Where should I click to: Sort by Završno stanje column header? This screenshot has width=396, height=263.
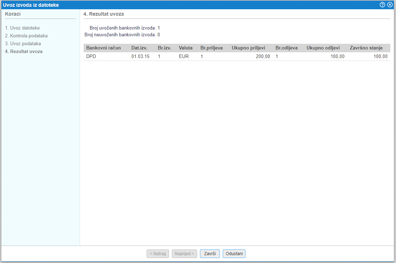[x=366, y=48]
